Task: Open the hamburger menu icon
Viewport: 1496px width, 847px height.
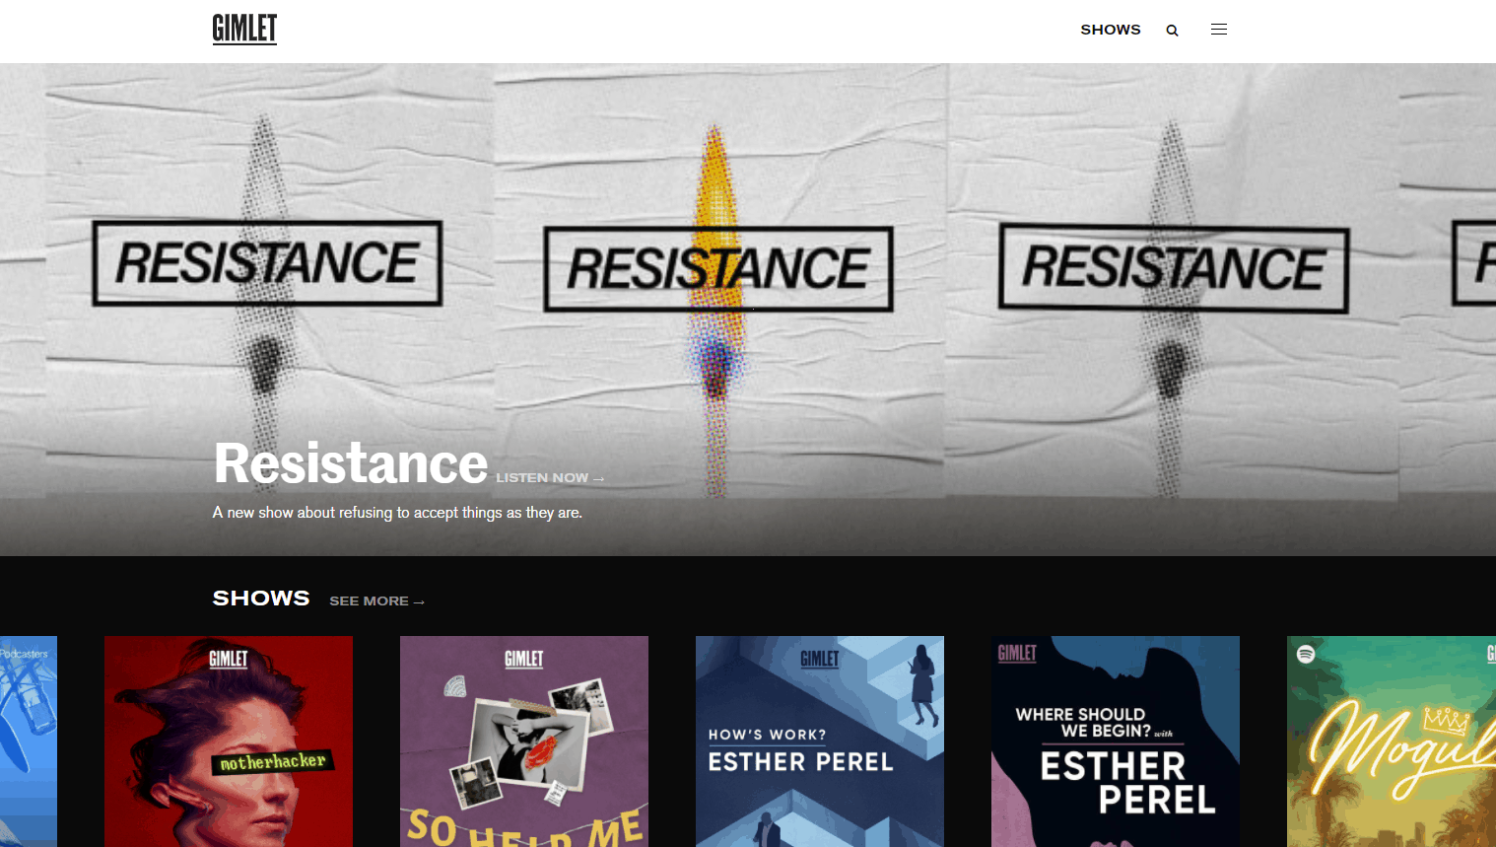Action: [x=1219, y=30]
